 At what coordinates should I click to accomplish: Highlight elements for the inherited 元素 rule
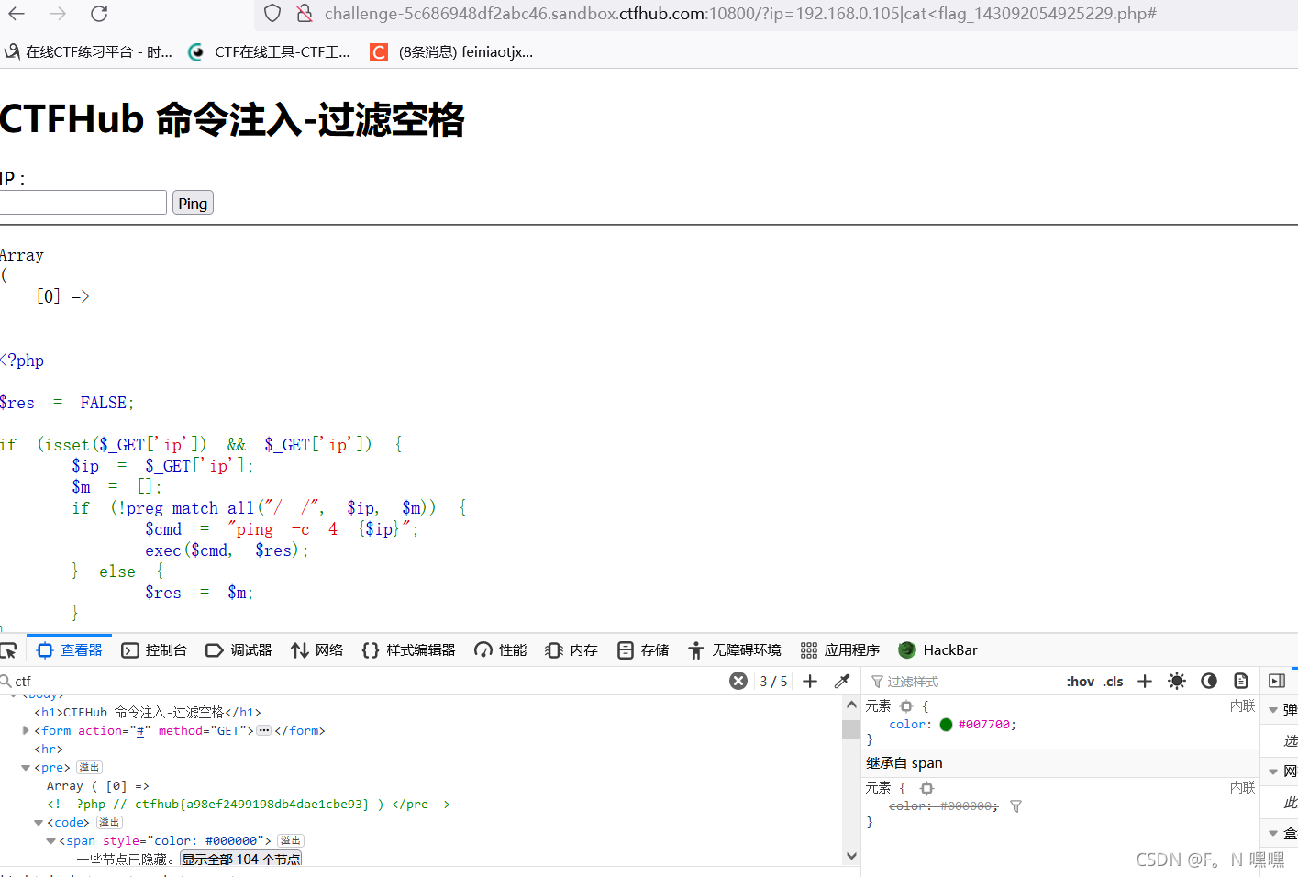(x=926, y=788)
